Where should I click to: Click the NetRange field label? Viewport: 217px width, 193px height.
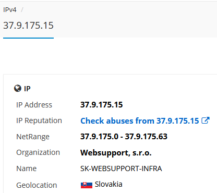click(33, 137)
